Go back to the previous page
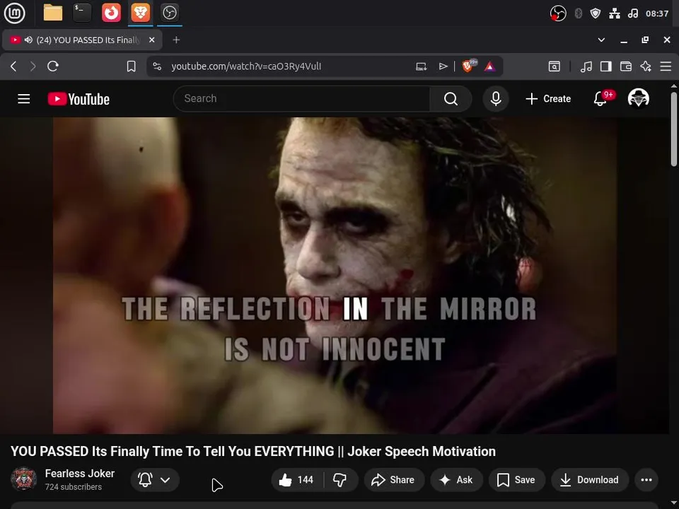679x509 pixels. point(13,66)
